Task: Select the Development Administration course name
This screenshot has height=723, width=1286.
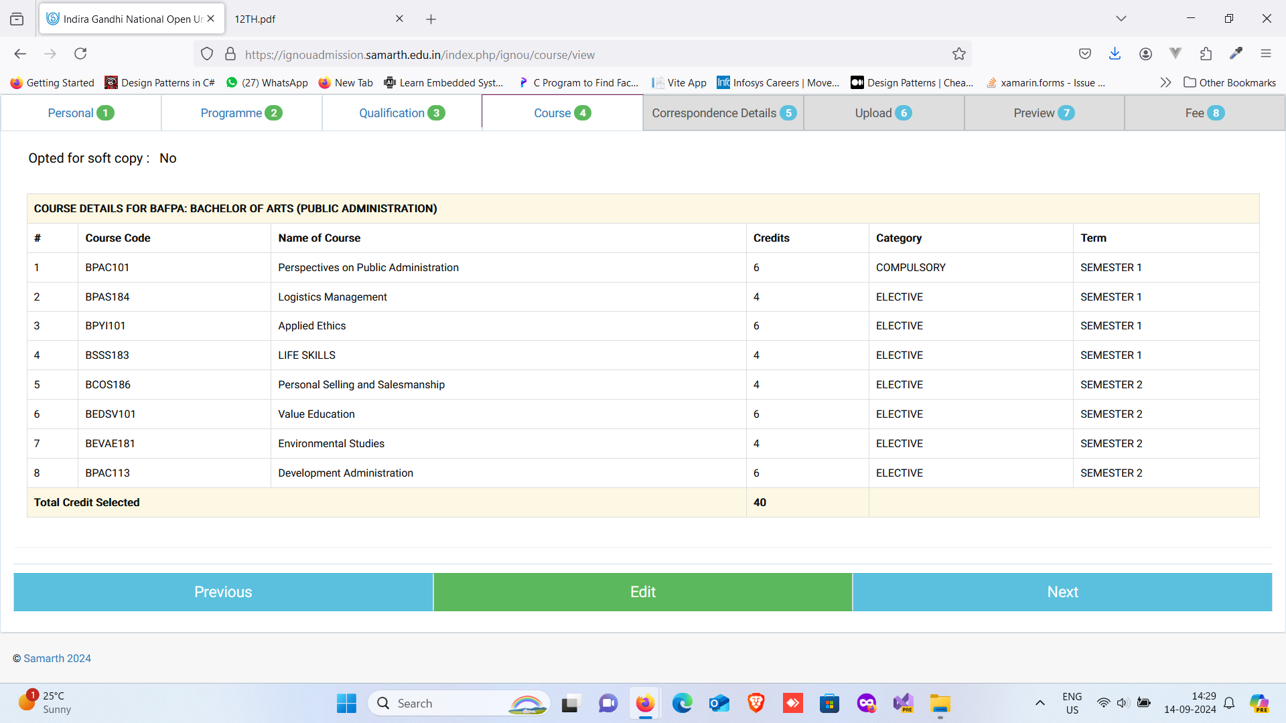Action: point(346,473)
